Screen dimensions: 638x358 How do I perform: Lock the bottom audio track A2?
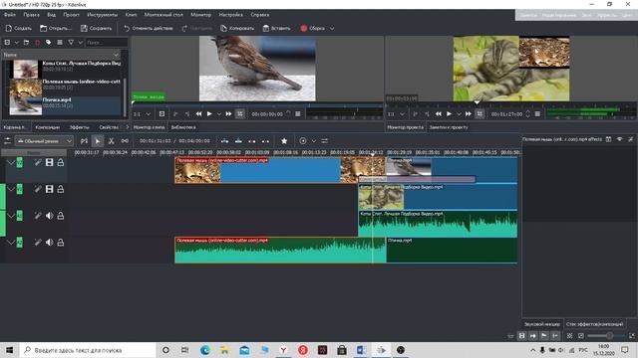60,243
